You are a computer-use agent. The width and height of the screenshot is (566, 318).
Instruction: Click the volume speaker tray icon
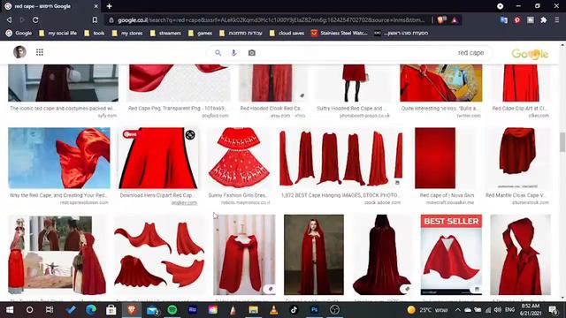[x=498, y=310]
